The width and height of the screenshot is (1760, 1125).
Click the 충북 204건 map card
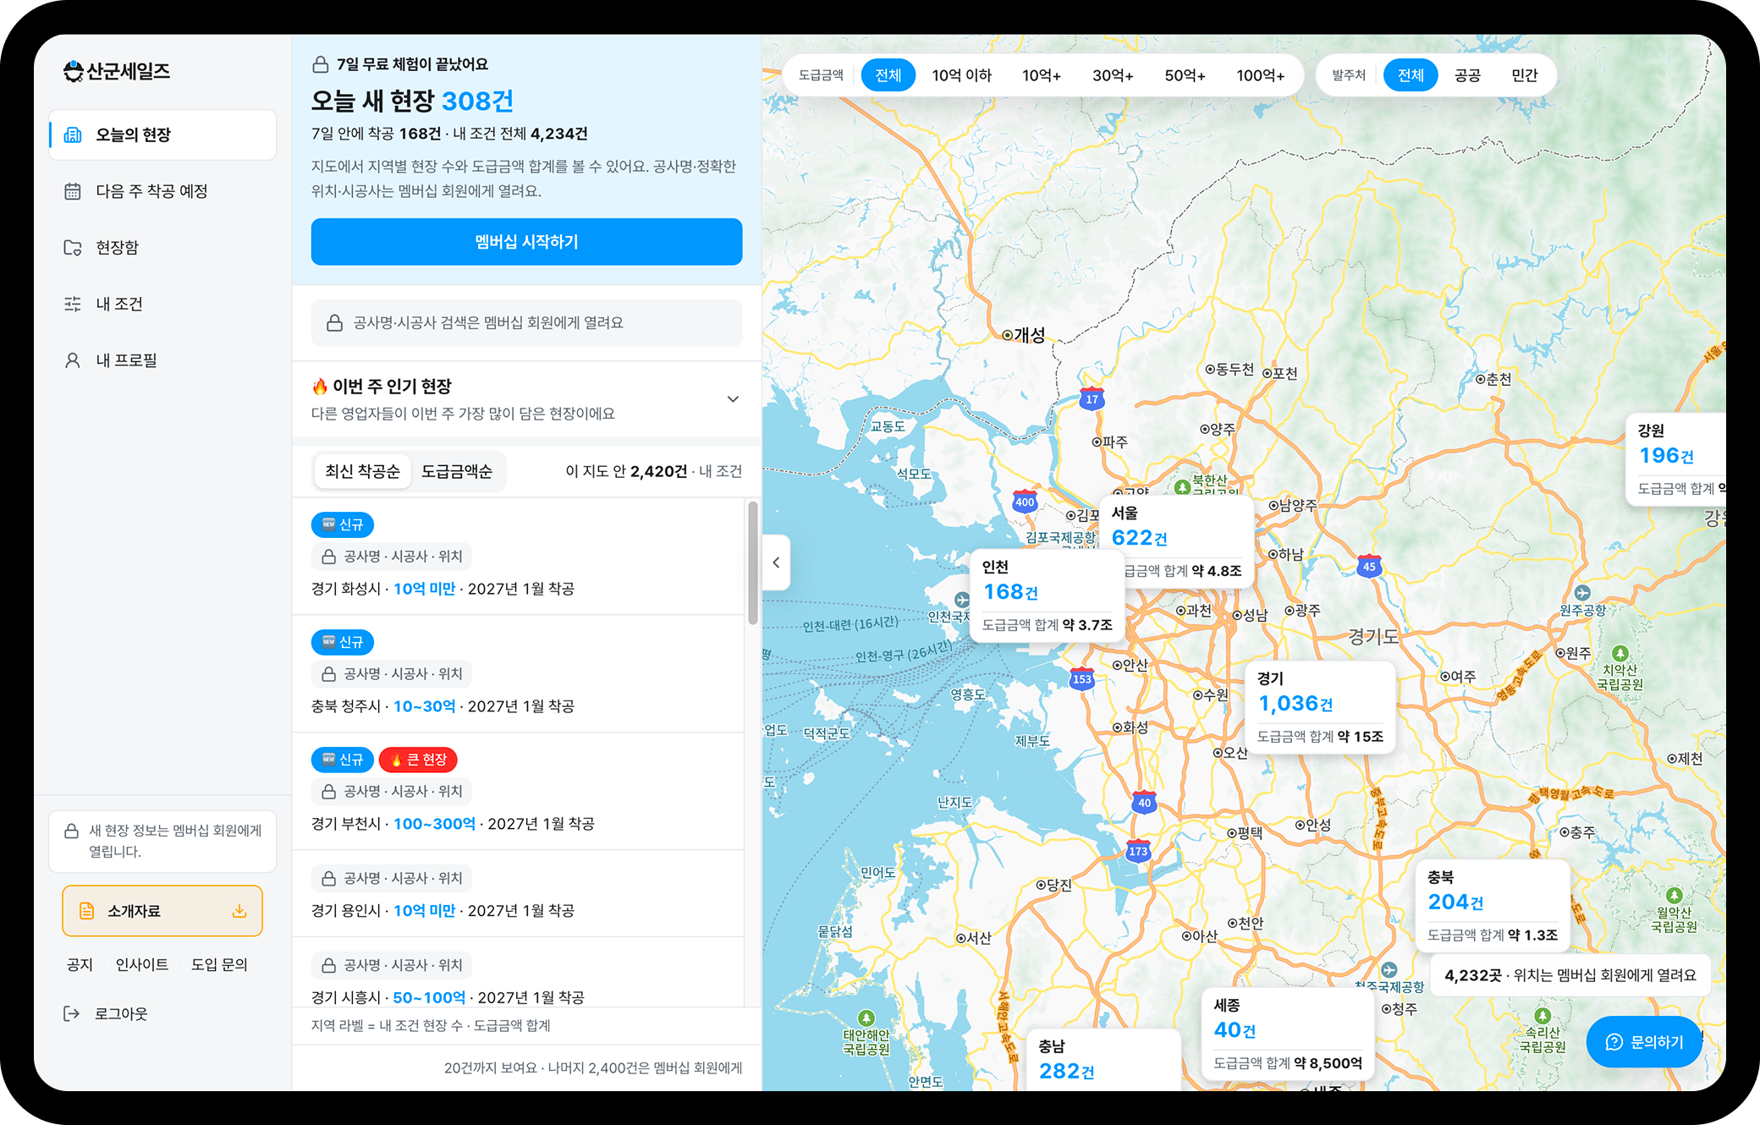tap(1493, 905)
